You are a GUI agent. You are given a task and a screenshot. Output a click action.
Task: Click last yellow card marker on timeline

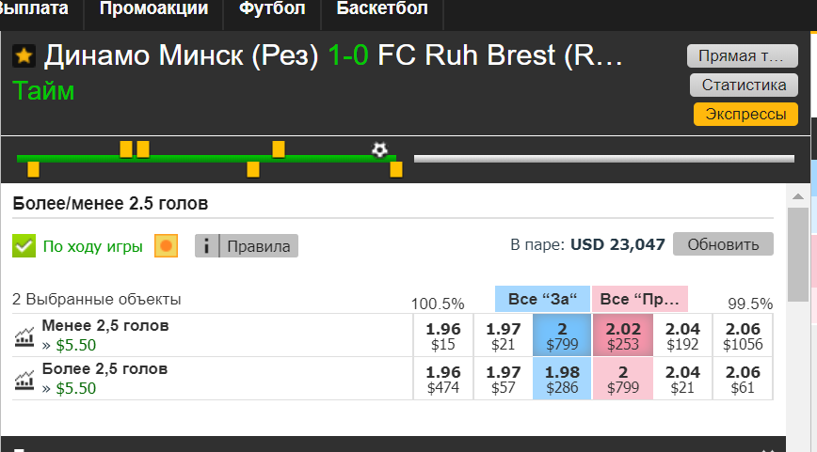click(x=396, y=169)
